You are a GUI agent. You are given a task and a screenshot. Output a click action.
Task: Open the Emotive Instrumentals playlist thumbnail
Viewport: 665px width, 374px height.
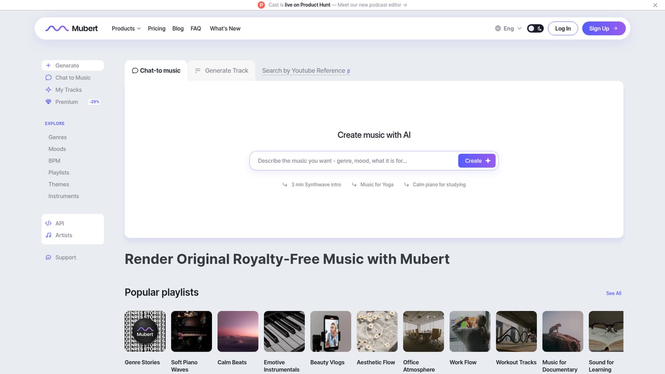click(x=284, y=331)
